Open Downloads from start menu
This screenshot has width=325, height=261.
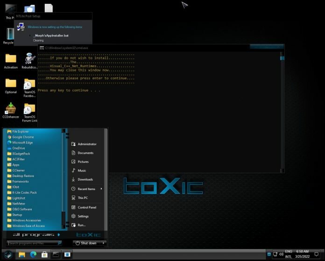[82, 180]
